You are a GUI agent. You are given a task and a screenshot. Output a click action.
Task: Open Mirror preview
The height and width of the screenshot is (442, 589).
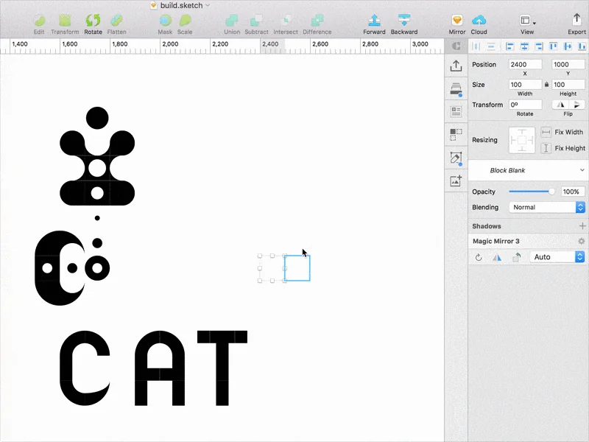[456, 19]
